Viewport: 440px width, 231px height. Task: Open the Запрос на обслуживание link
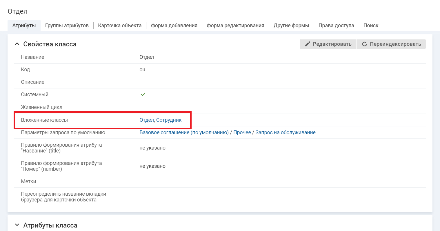point(285,132)
